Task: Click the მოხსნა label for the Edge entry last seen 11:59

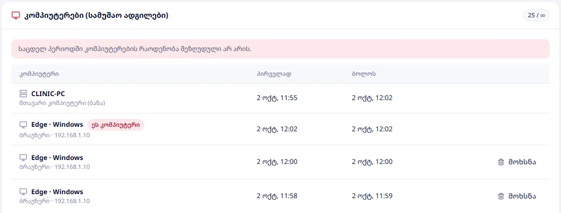Action: point(522,196)
